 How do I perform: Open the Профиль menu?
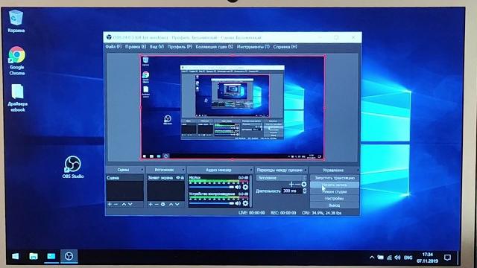[180, 47]
